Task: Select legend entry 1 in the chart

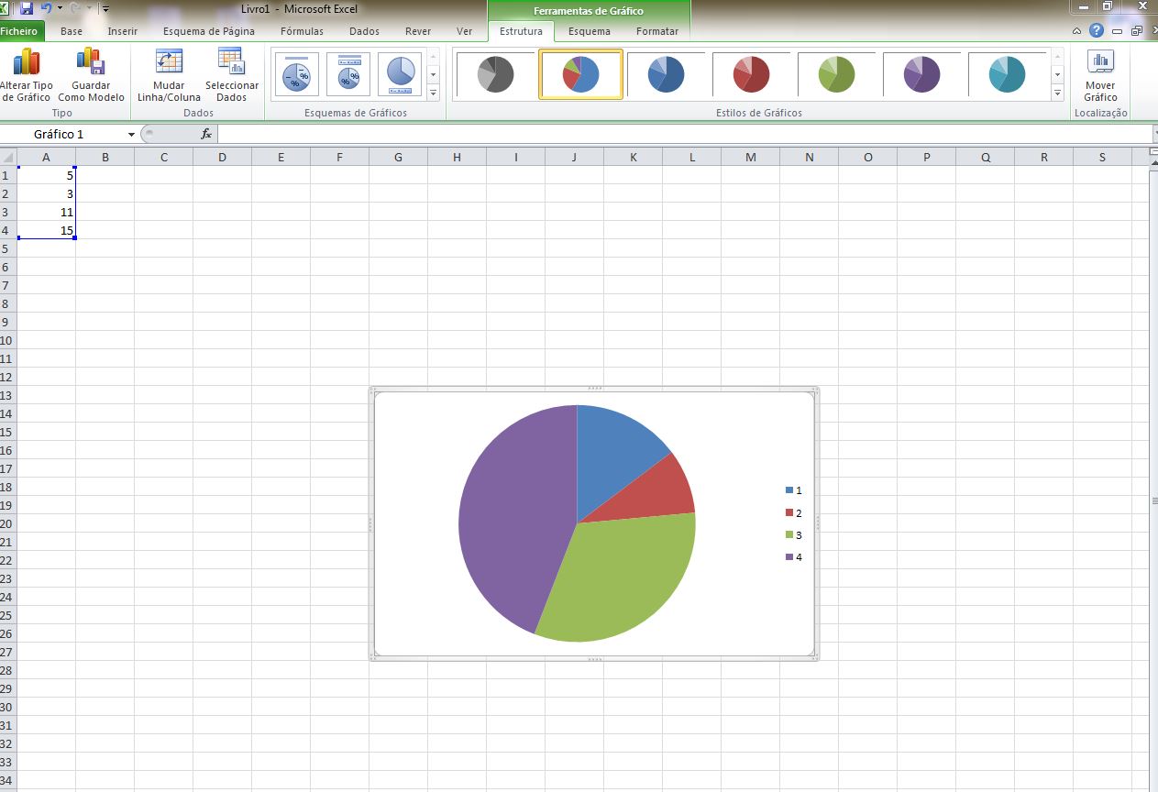Action: (x=794, y=490)
